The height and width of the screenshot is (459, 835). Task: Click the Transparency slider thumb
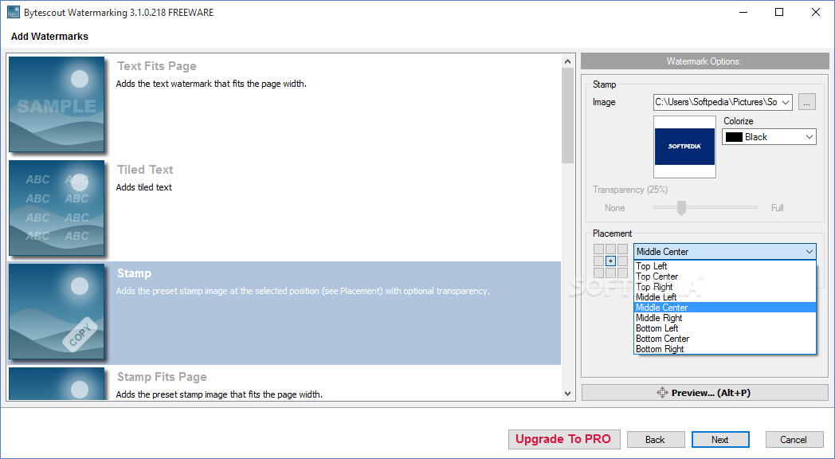681,208
